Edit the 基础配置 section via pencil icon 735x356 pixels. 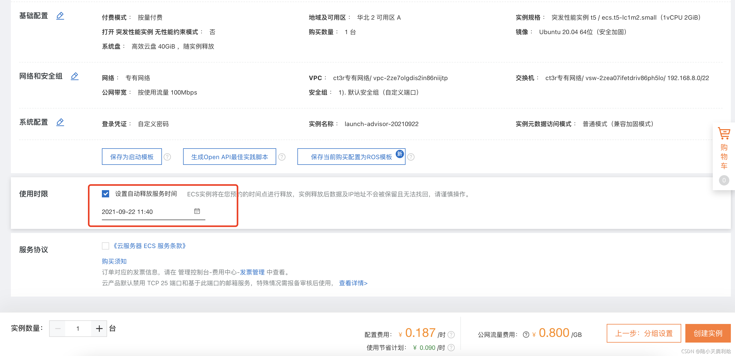60,16
